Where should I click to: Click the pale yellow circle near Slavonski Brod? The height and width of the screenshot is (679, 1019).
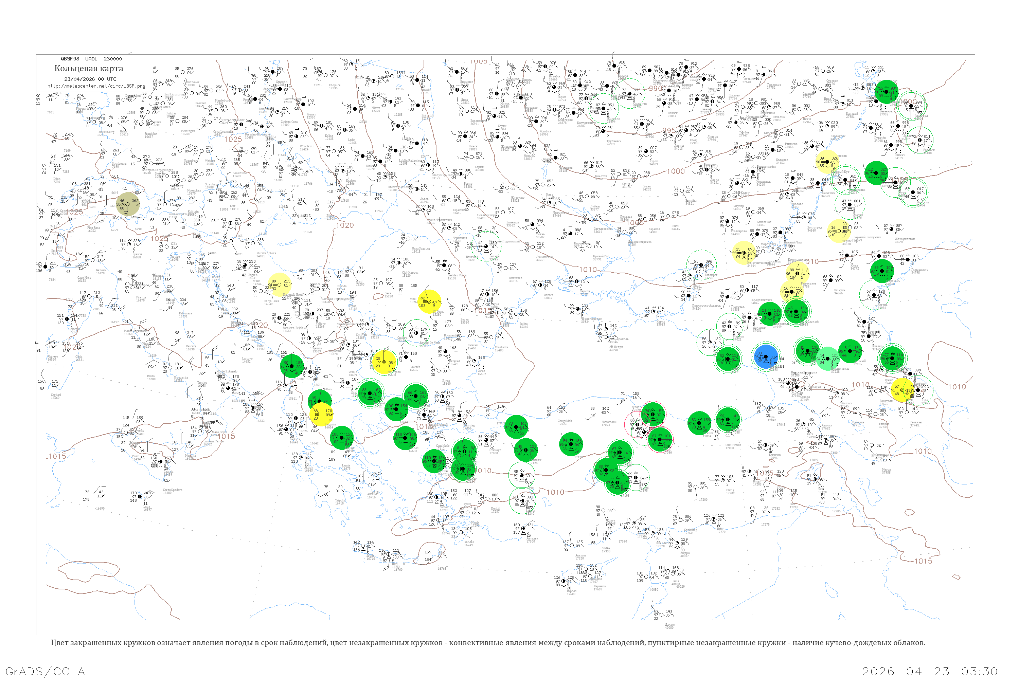280,285
